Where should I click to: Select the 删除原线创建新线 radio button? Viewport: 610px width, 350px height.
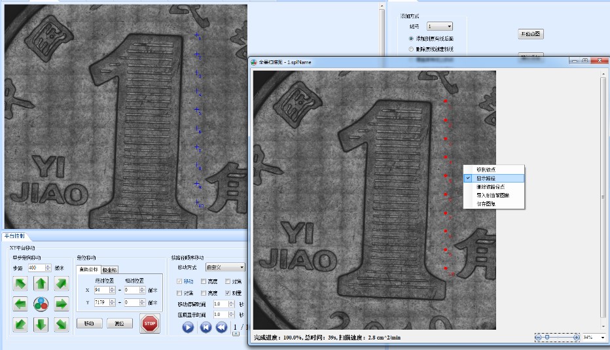(x=411, y=49)
